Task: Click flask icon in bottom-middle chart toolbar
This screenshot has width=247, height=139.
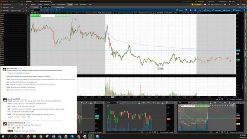Action: click(x=139, y=103)
